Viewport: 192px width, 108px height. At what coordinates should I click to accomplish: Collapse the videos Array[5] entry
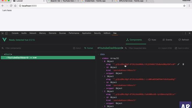(x=100, y=58)
